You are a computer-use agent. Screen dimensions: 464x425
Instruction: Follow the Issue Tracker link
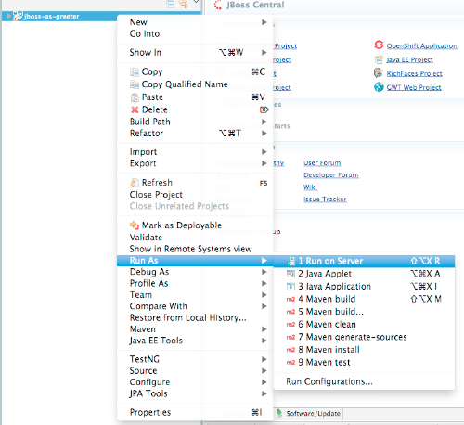tap(325, 200)
